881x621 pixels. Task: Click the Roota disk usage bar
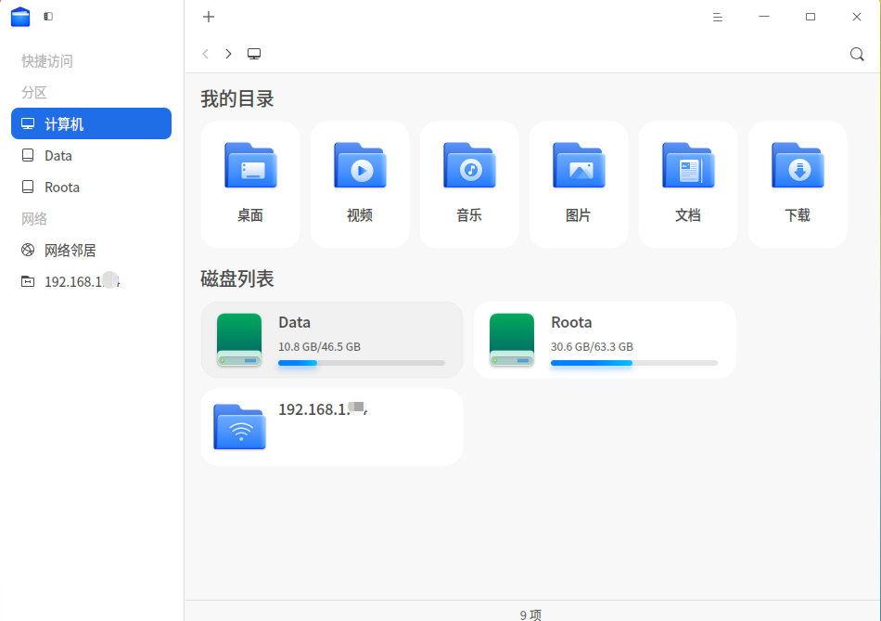coord(634,363)
